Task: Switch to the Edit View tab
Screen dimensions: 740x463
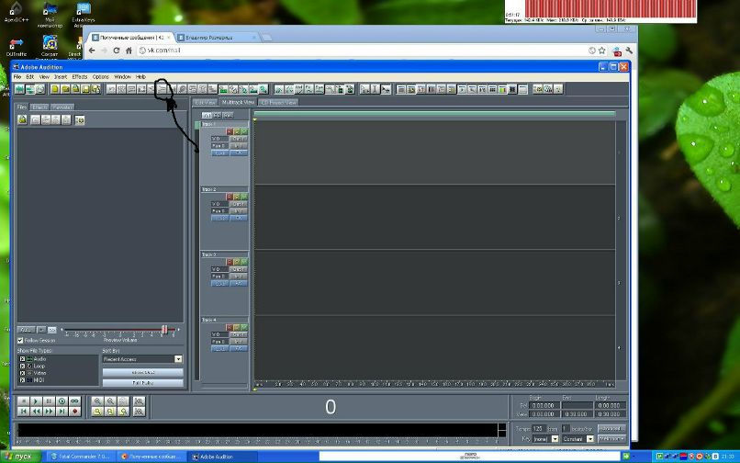Action: [205, 103]
